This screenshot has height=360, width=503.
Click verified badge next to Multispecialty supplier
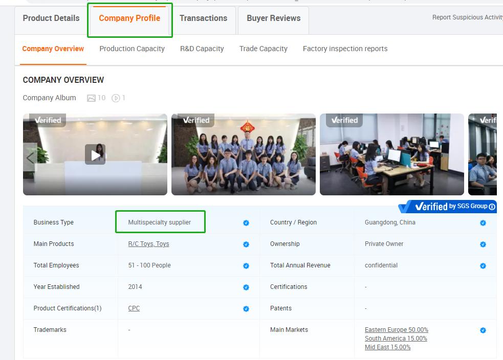point(246,223)
